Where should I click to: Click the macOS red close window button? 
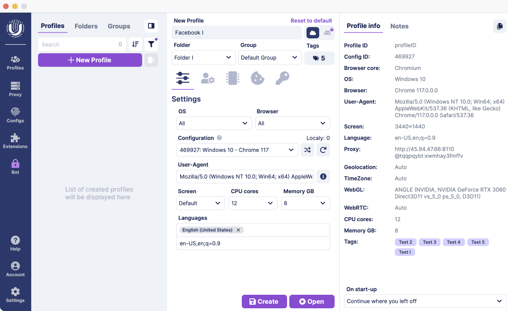point(6,6)
